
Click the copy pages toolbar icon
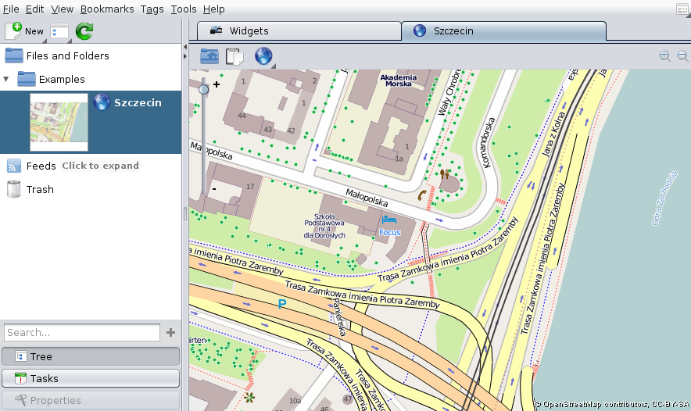pyautogui.click(x=235, y=56)
